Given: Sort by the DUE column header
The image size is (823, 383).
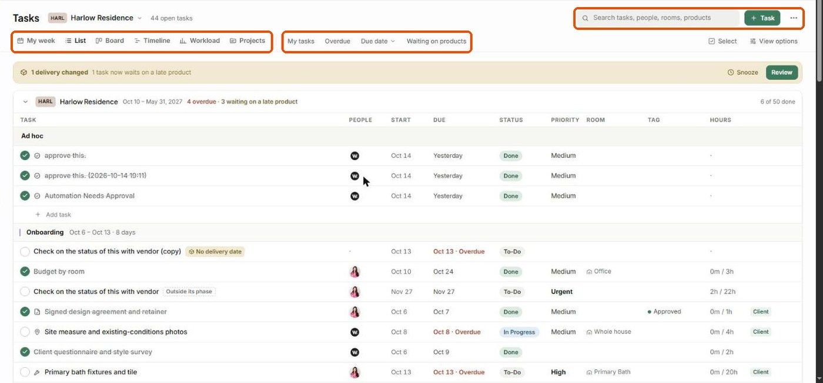Looking at the screenshot, I should point(439,120).
